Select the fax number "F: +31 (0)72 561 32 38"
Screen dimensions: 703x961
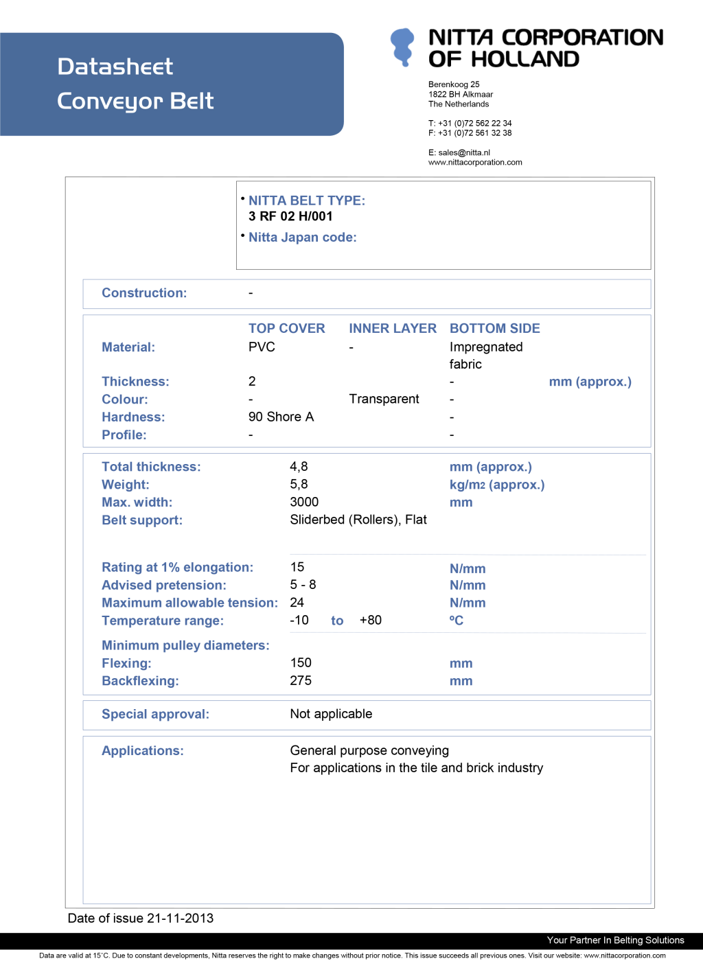coord(470,133)
